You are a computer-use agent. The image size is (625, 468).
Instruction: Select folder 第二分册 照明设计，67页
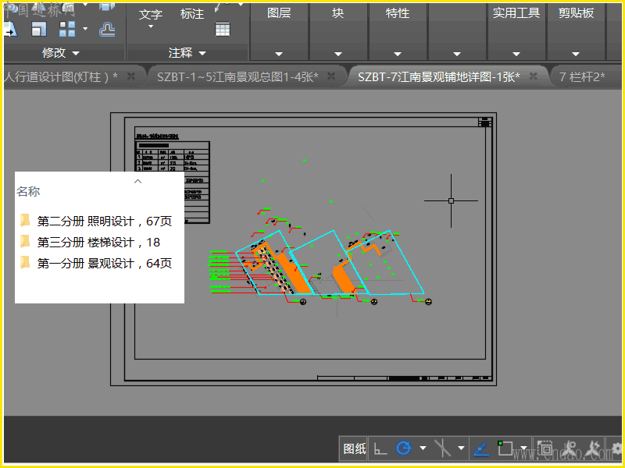point(95,221)
